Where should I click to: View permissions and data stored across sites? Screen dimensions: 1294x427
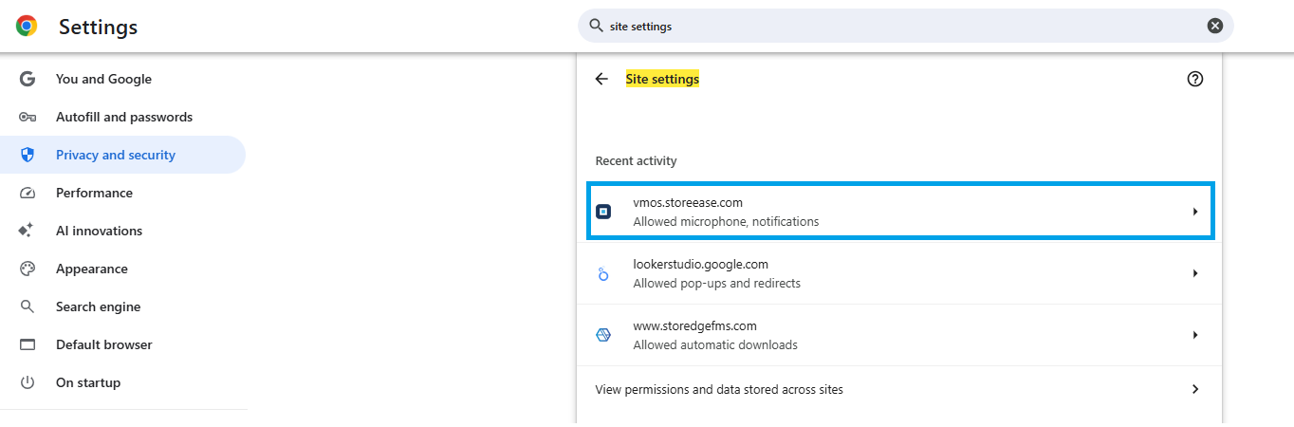click(x=899, y=389)
